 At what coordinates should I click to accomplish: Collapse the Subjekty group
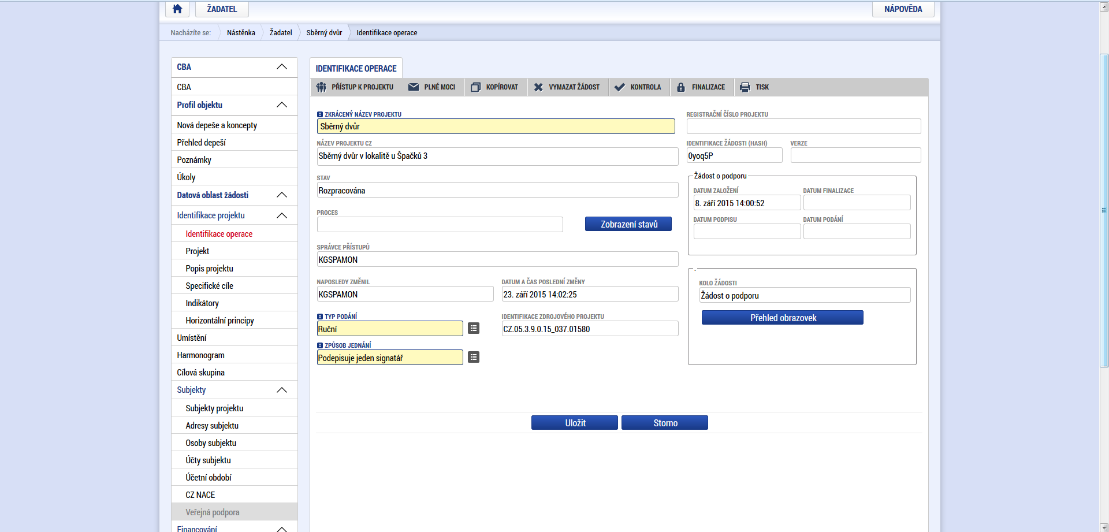282,390
